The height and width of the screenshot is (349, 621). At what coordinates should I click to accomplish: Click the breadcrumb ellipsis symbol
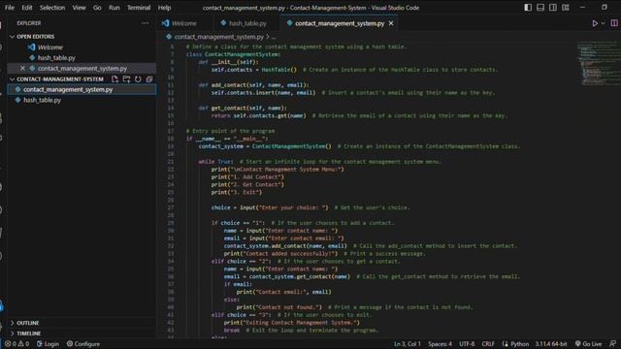pyautogui.click(x=274, y=37)
